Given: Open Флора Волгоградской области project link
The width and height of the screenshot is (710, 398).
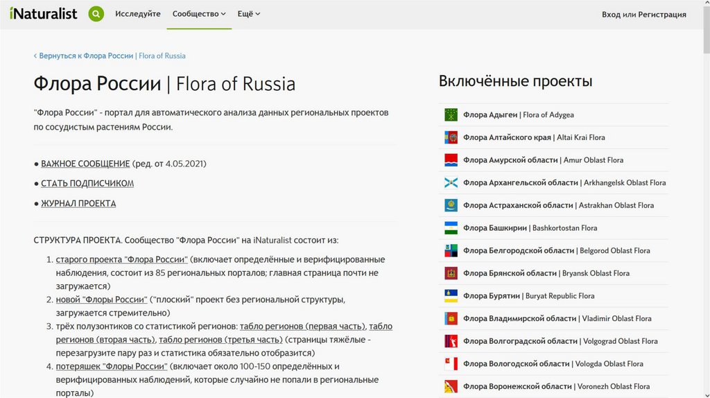Looking at the screenshot, I should point(560,341).
